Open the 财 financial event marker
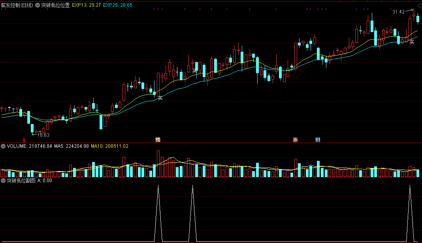 pos(318,139)
